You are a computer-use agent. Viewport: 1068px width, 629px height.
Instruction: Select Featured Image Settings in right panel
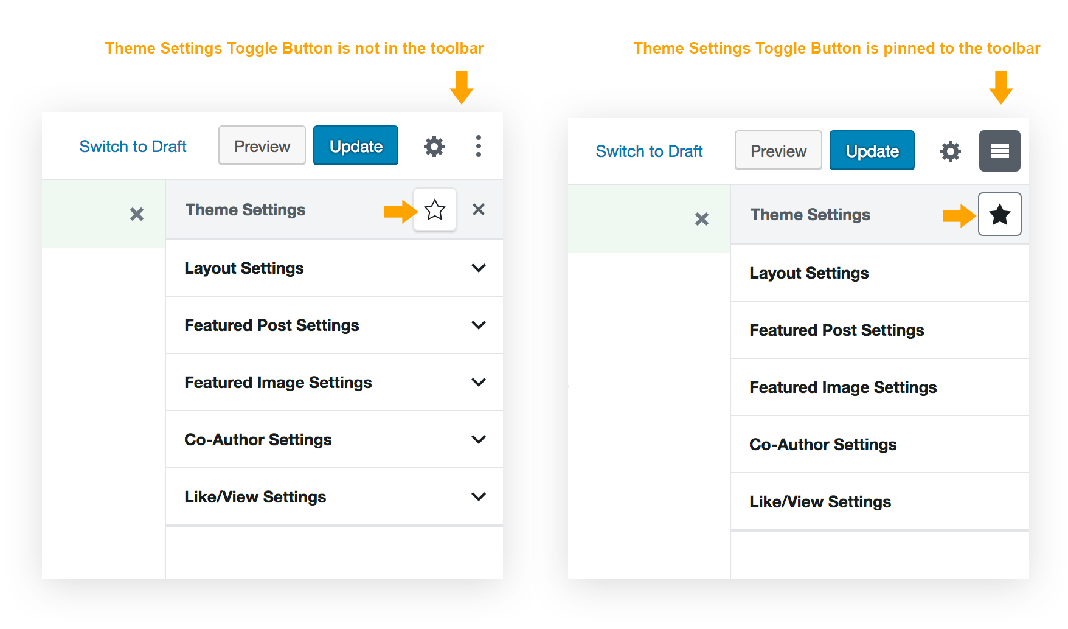tap(843, 387)
